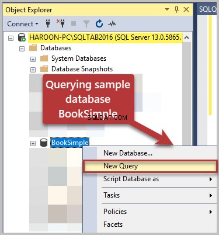
Task: Close the Object Explorer panel
Action: [186, 9]
